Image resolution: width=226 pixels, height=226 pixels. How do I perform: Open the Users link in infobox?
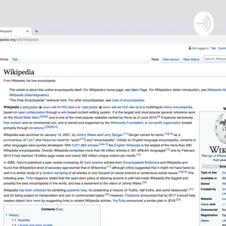click(205, 220)
